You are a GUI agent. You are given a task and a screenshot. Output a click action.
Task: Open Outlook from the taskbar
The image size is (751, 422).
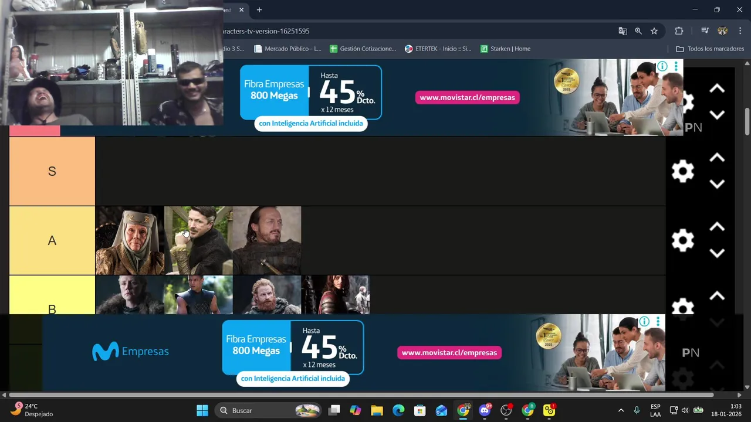coord(441,410)
